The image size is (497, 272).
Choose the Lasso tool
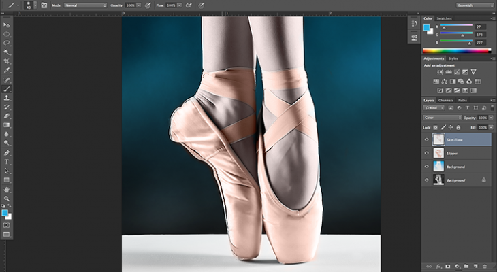pos(7,42)
